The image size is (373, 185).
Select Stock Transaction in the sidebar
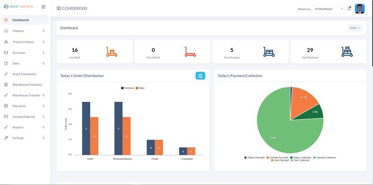pyautogui.click(x=25, y=74)
